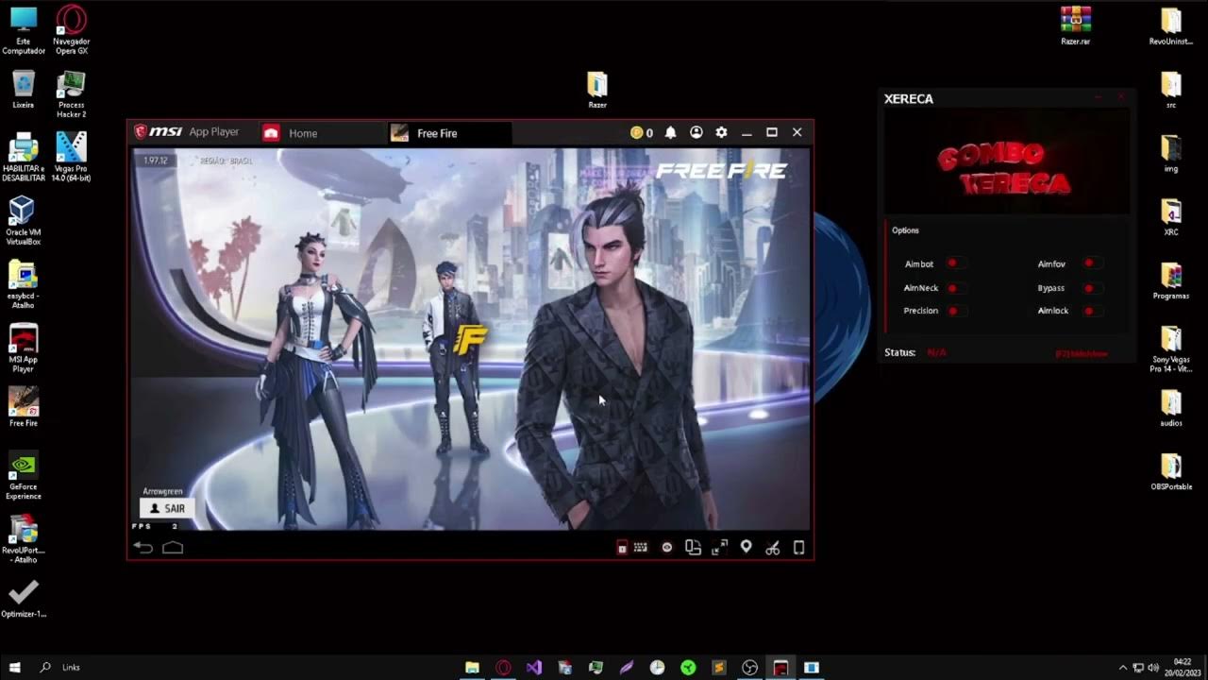Open Visual Studio from the taskbar
This screenshot has width=1208, height=680.
point(533,667)
